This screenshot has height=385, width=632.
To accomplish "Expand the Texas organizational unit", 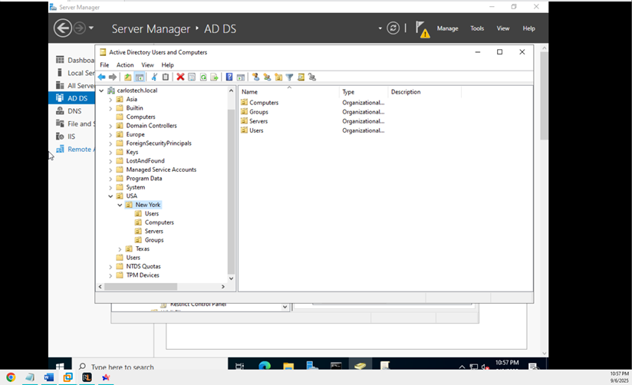I will click(x=120, y=248).
